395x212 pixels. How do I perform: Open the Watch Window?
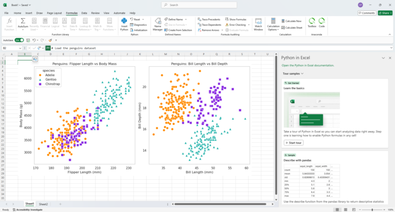click(x=258, y=24)
